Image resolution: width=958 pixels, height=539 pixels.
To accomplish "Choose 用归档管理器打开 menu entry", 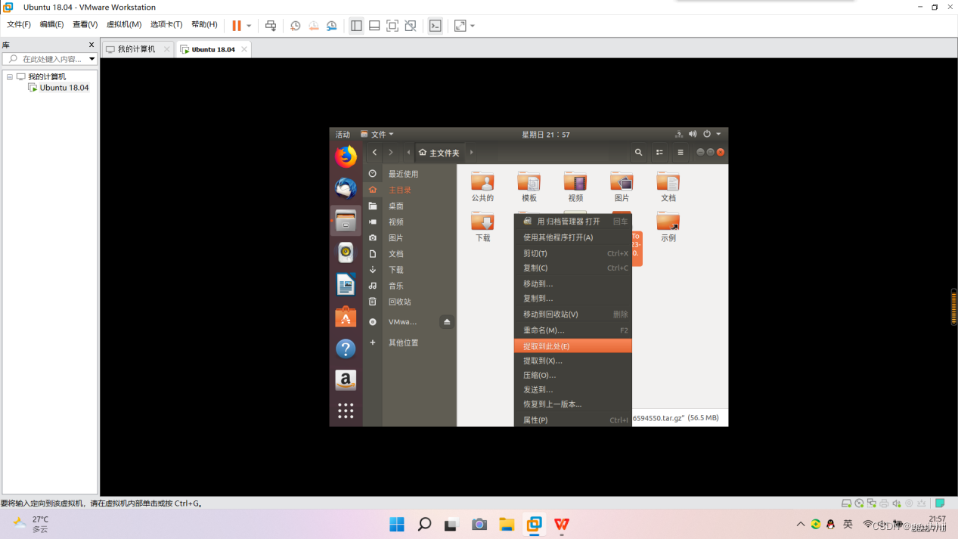I will [x=572, y=221].
